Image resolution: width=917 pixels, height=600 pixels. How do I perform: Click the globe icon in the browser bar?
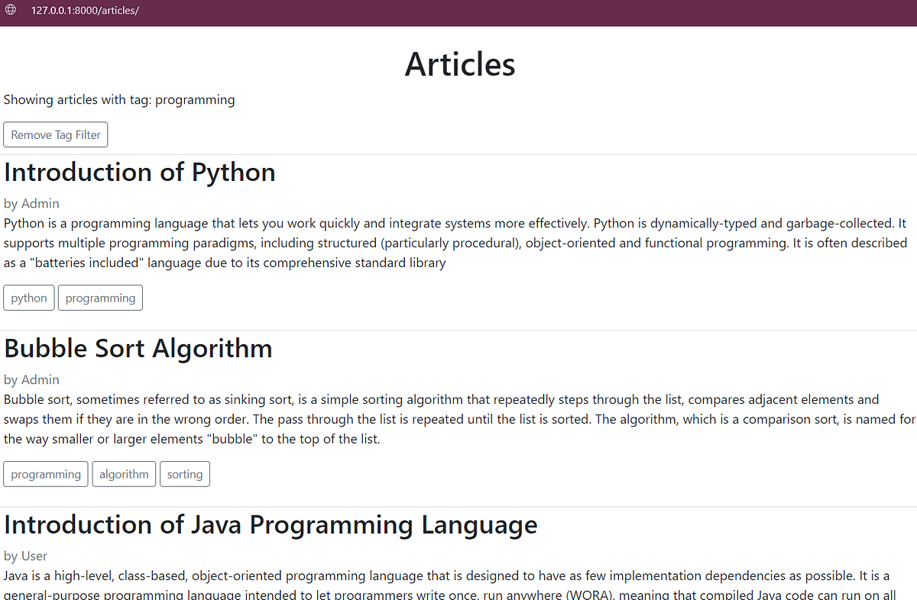pyautogui.click(x=11, y=11)
